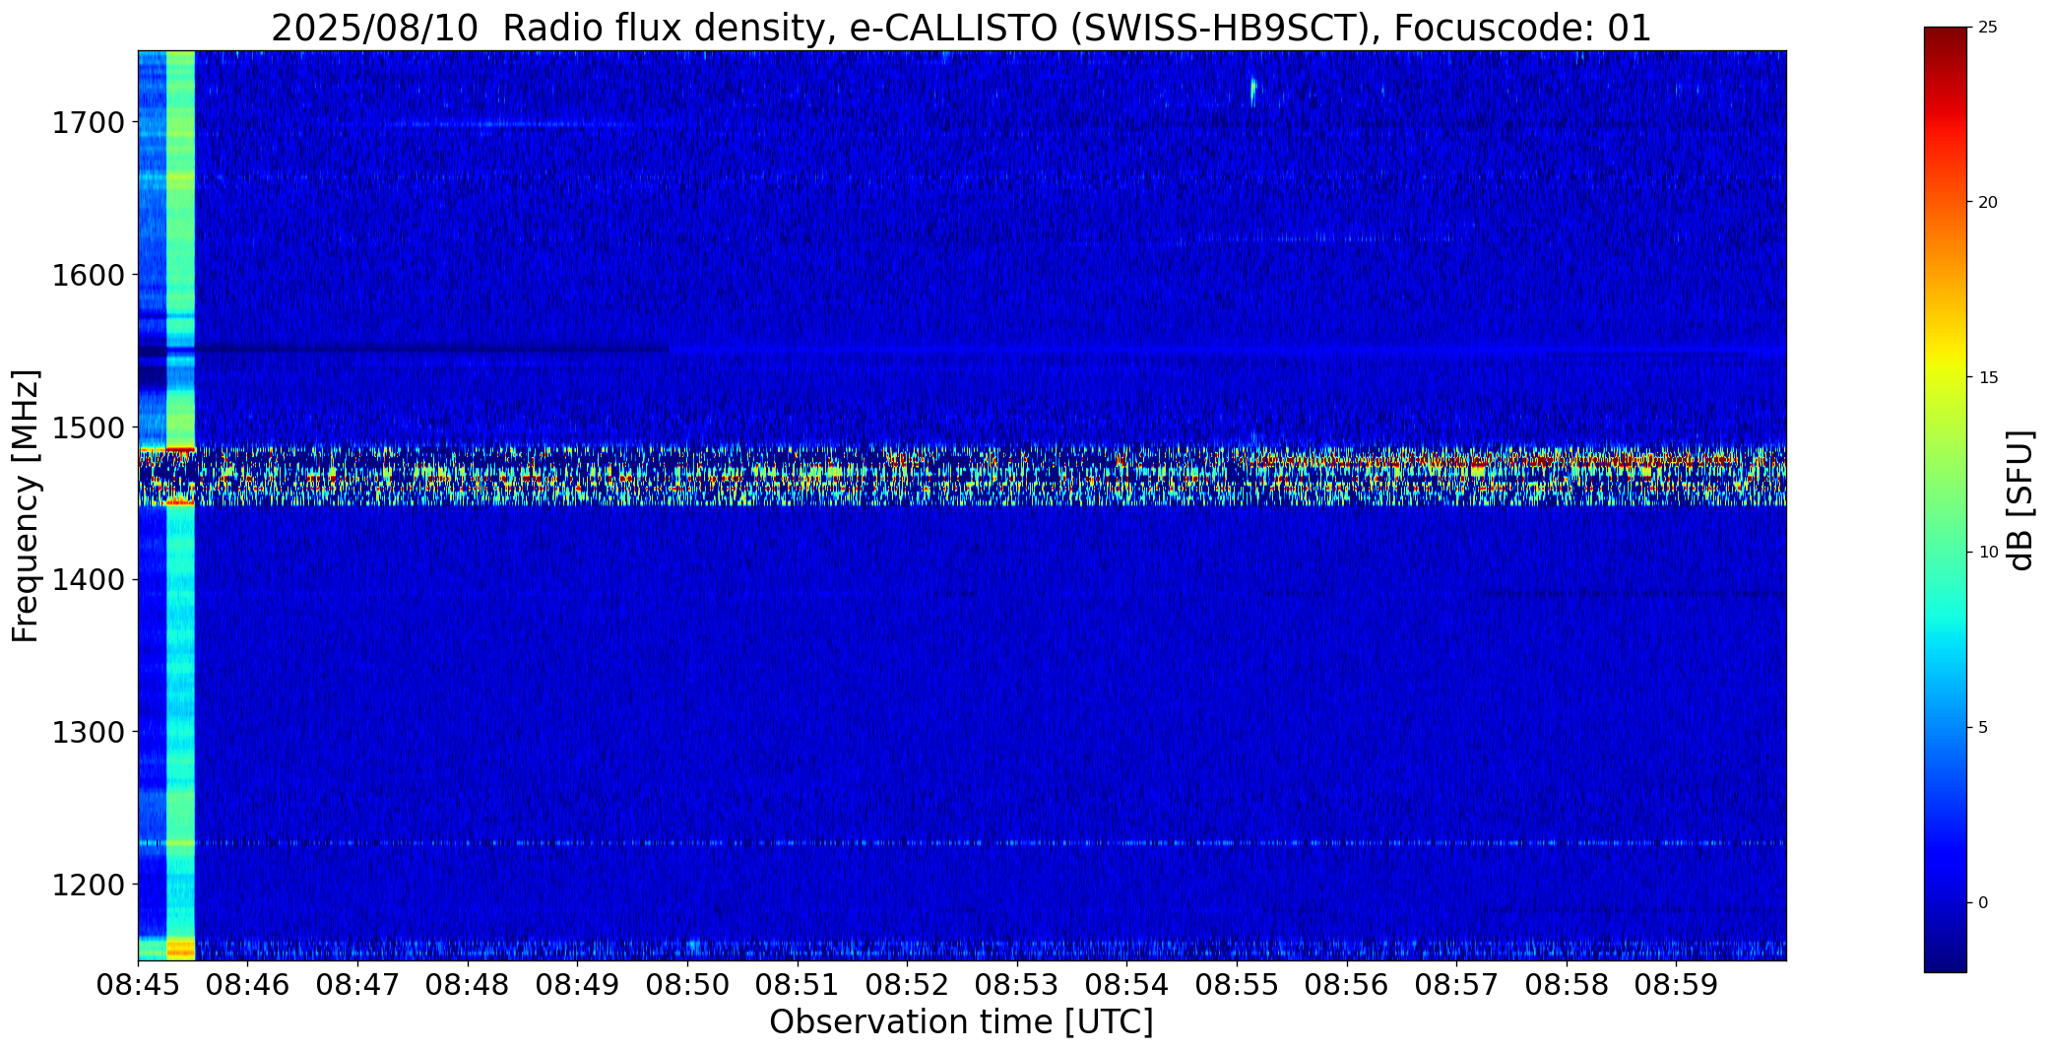2050x1051 pixels.
Task: Click the small bright burst near 08:55 top
Action: (x=1252, y=91)
